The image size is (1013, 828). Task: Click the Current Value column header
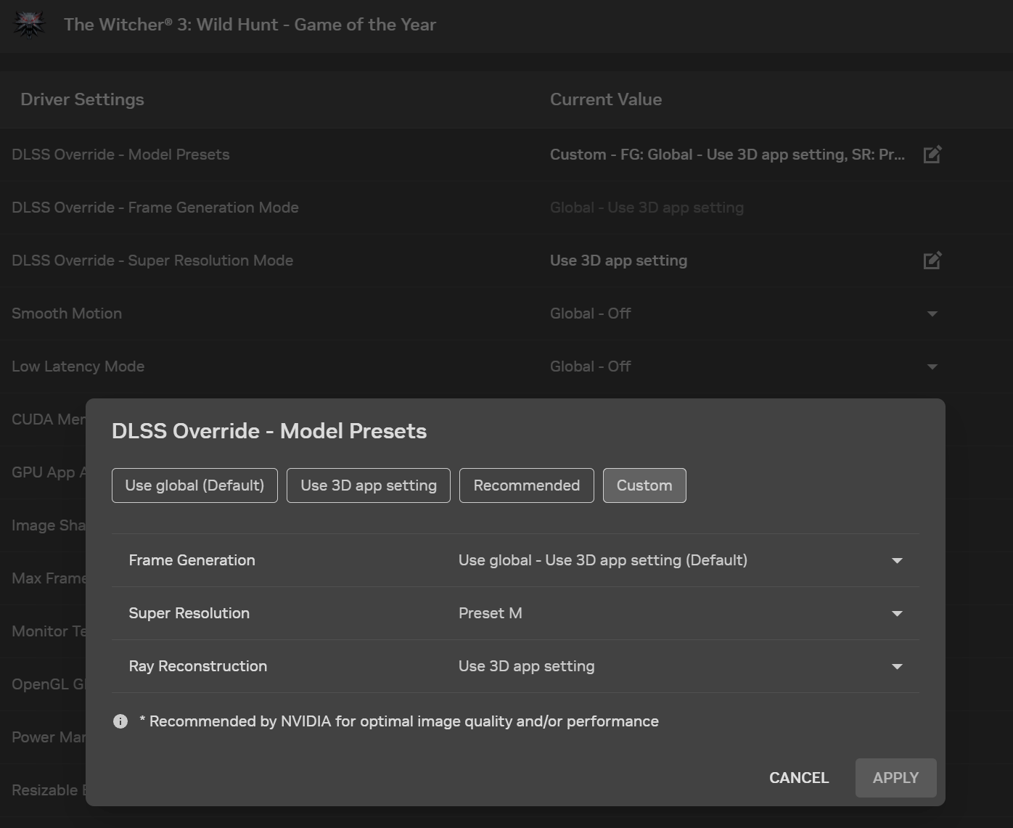(x=606, y=99)
